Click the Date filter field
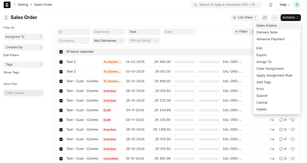The width and height of the screenshot is (307, 163). point(179,32)
